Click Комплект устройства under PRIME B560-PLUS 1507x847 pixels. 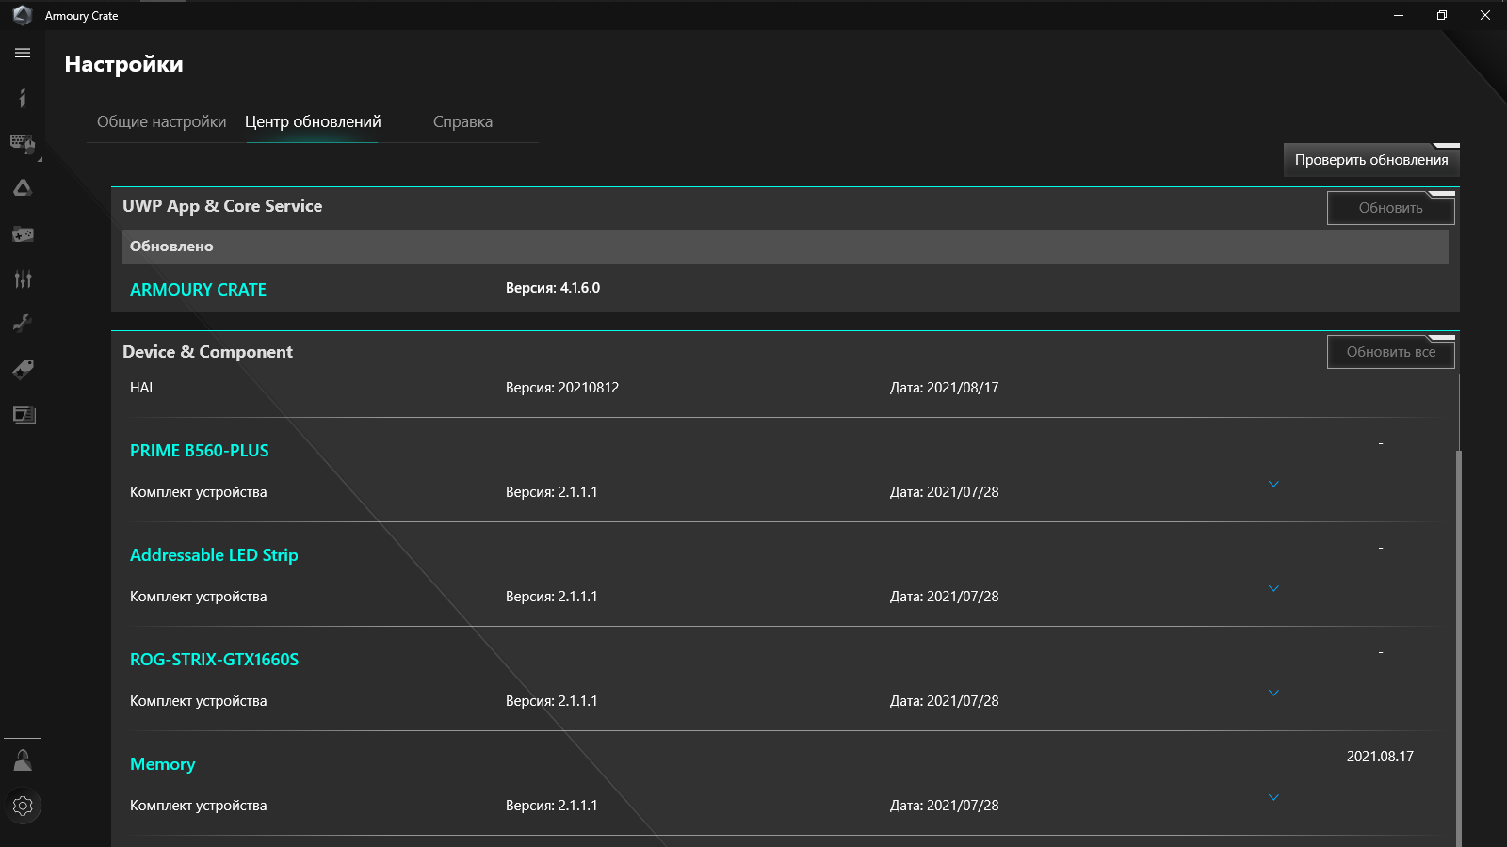pyautogui.click(x=199, y=492)
